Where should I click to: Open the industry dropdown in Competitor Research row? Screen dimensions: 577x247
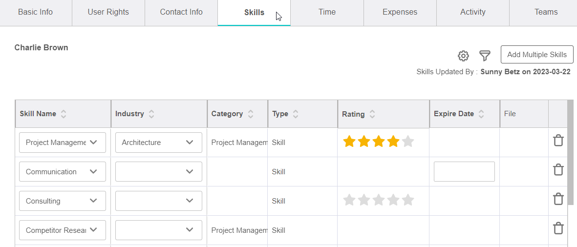(x=159, y=230)
